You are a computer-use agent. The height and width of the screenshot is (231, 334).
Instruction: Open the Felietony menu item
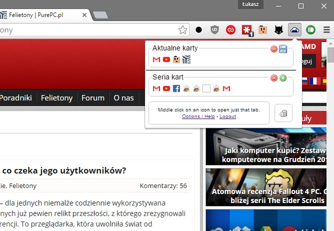point(57,98)
